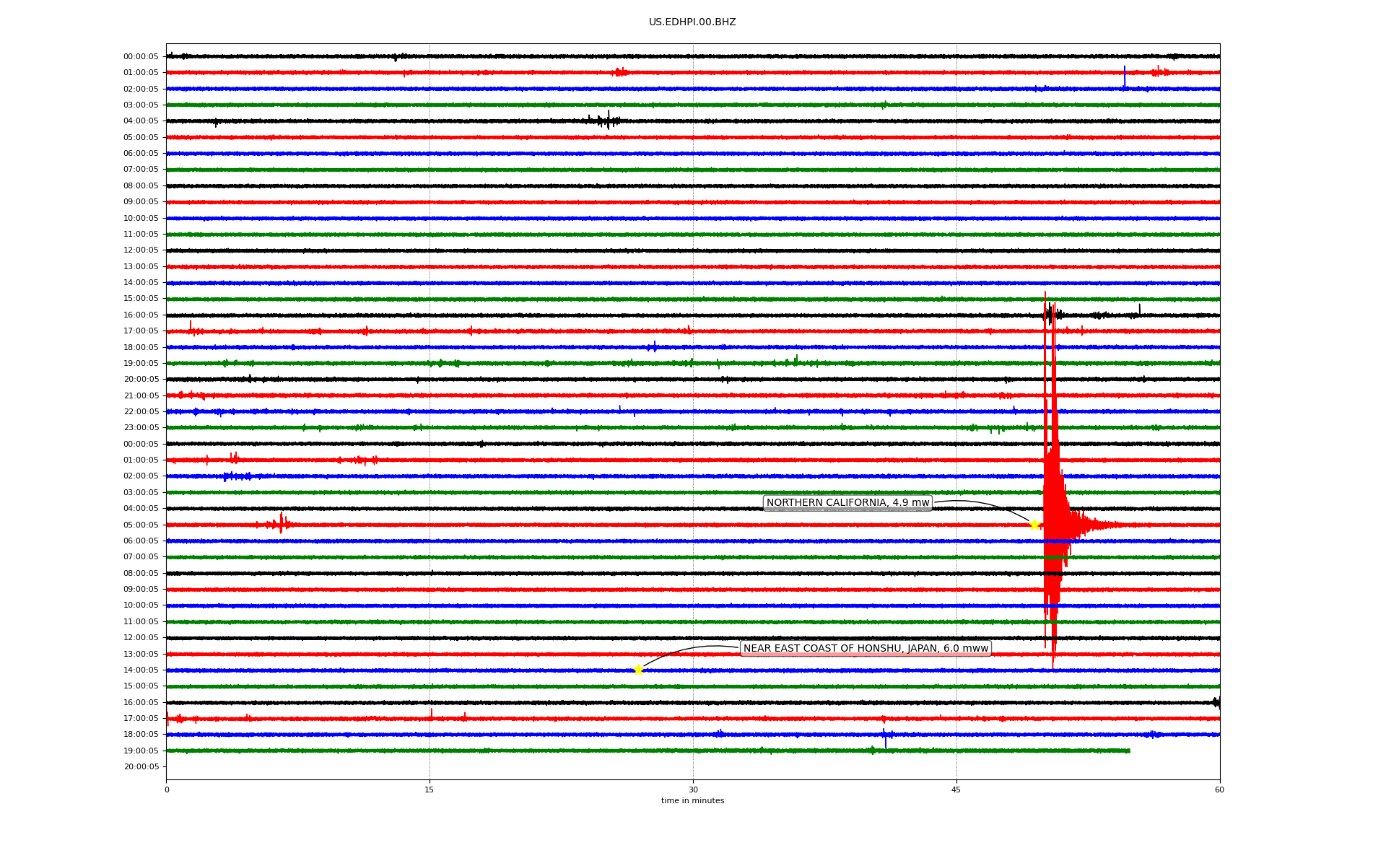Click the 0 minute x-axis tick label

click(x=167, y=790)
